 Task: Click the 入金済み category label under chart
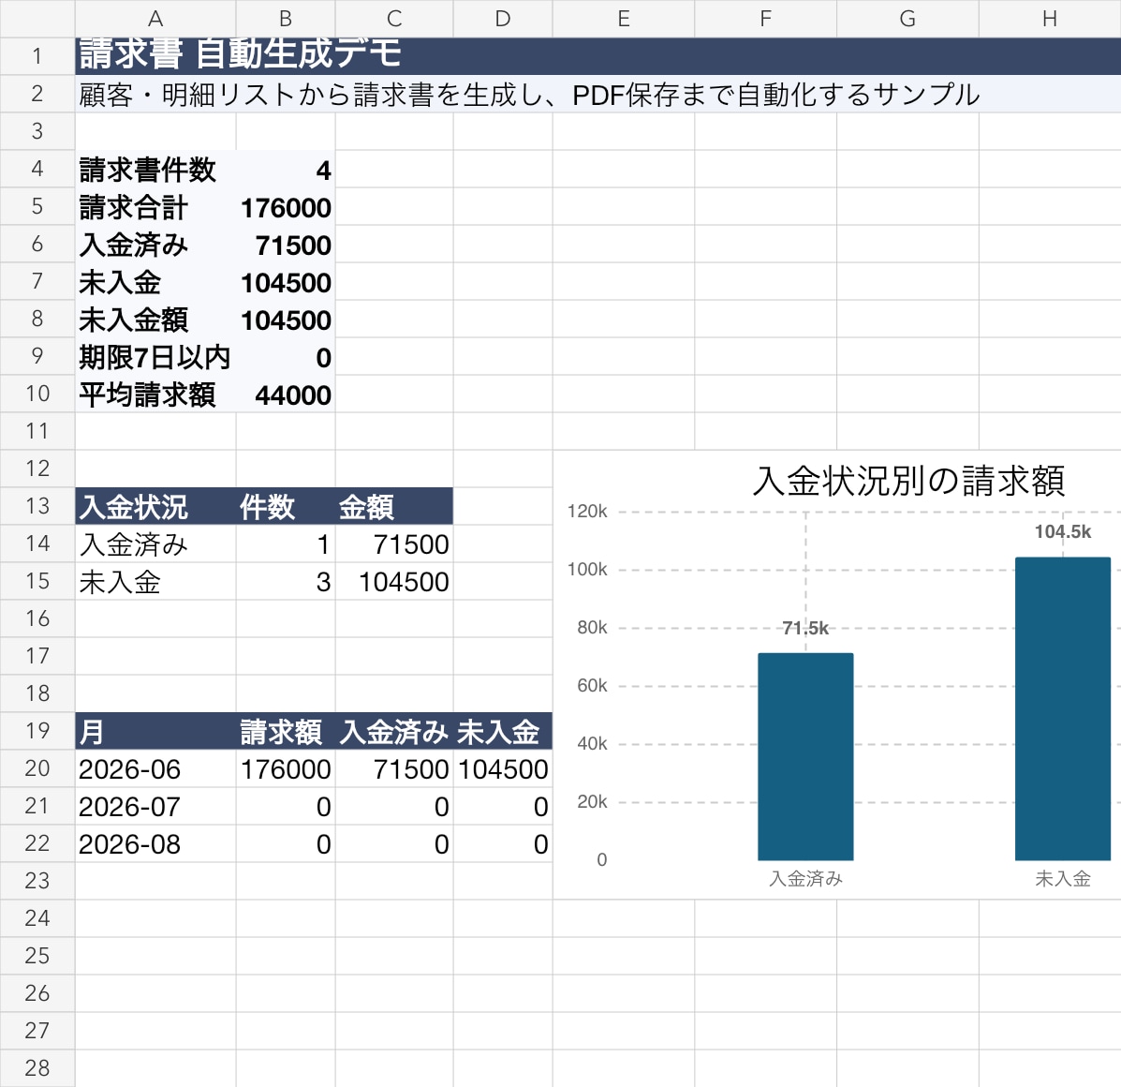click(805, 878)
